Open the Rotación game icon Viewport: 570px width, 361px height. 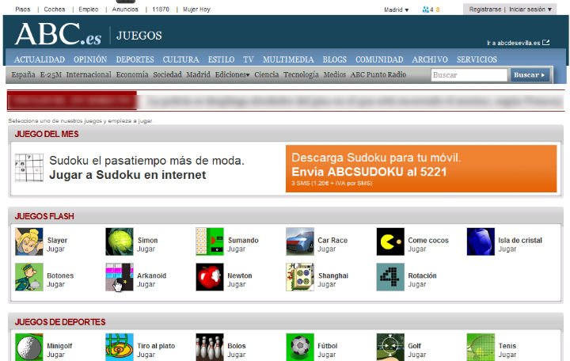pos(390,276)
